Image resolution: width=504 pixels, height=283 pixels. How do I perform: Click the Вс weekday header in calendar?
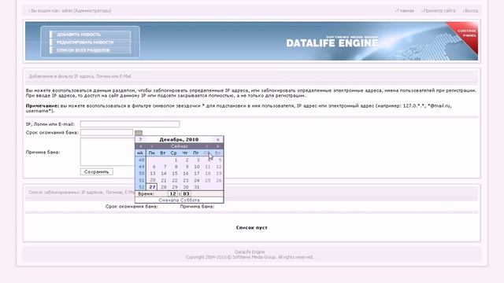pyautogui.click(x=217, y=153)
